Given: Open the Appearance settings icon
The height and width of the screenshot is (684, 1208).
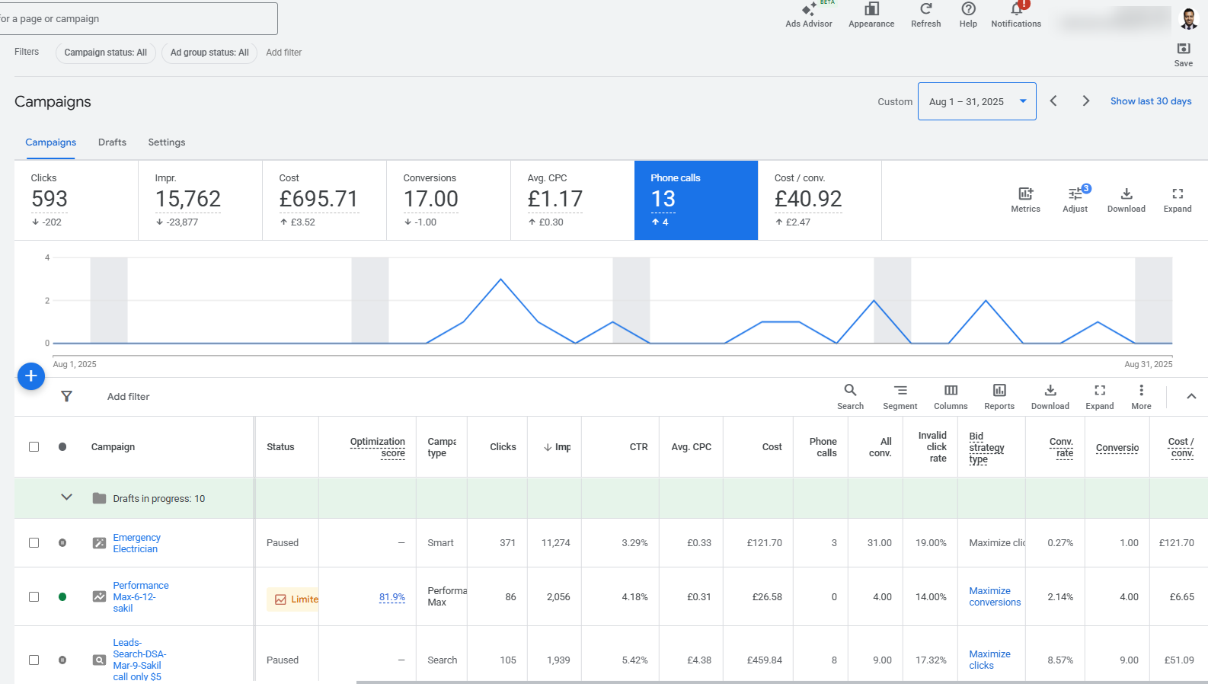Looking at the screenshot, I should click(x=871, y=9).
